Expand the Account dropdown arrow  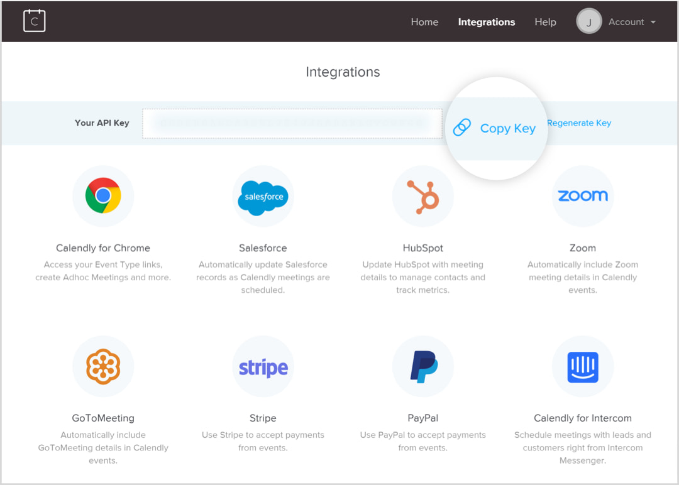click(x=653, y=22)
